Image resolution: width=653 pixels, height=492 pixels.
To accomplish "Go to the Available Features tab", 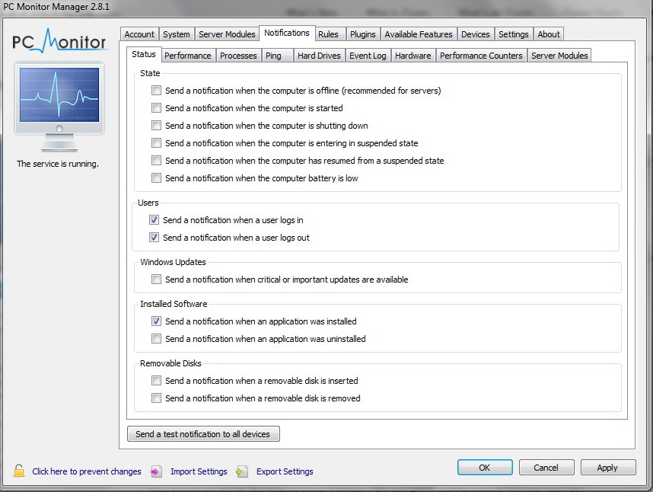I will click(419, 34).
